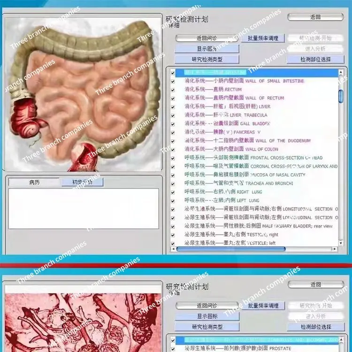Click the red vascular tissue image
The height and width of the screenshot is (352, 352).
83,322
